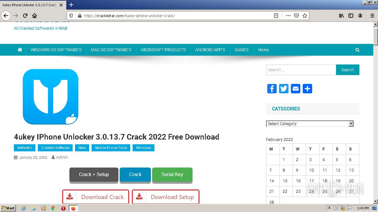Close the 4ukey browser tab
Screen dimensions: 378x212
coord(61,5)
